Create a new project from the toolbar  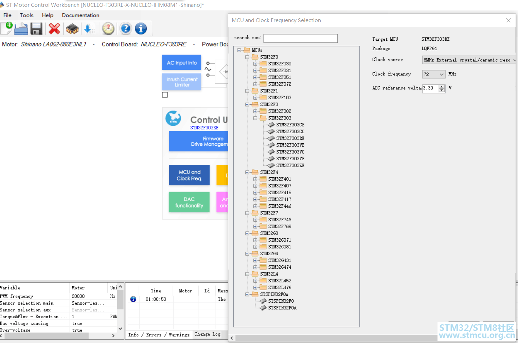[x=7, y=28]
